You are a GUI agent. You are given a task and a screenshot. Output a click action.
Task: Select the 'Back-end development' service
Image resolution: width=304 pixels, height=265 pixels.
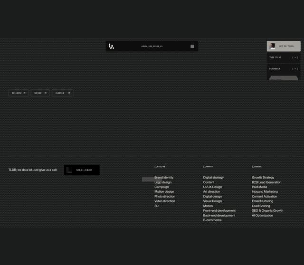219,216
